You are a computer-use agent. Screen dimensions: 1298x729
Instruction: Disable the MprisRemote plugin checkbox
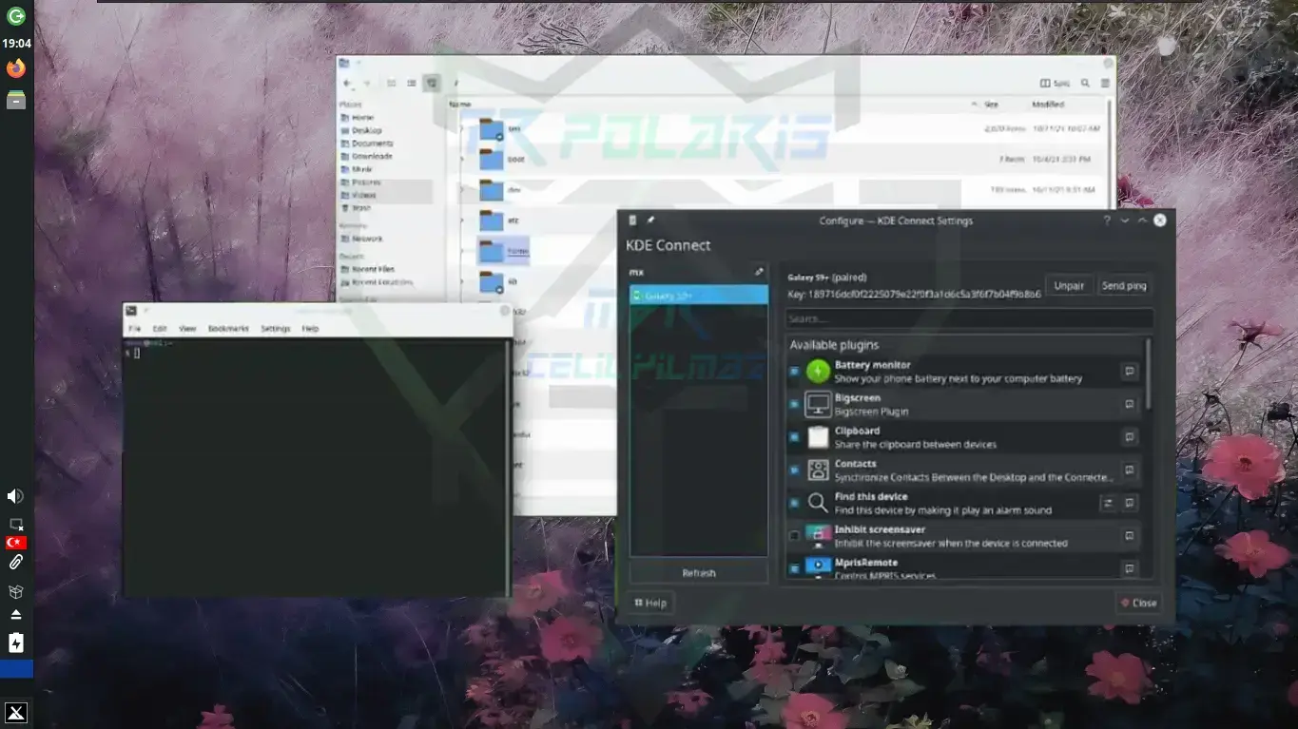(x=794, y=568)
